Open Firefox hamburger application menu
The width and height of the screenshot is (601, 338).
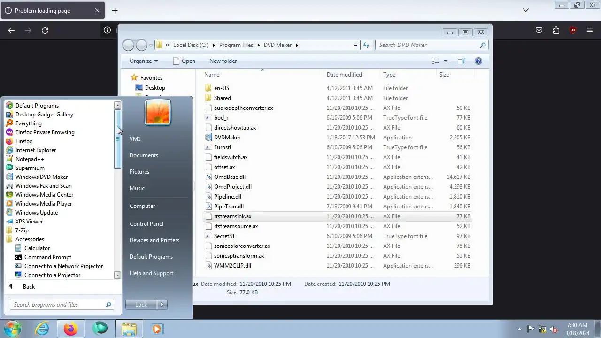590,31
